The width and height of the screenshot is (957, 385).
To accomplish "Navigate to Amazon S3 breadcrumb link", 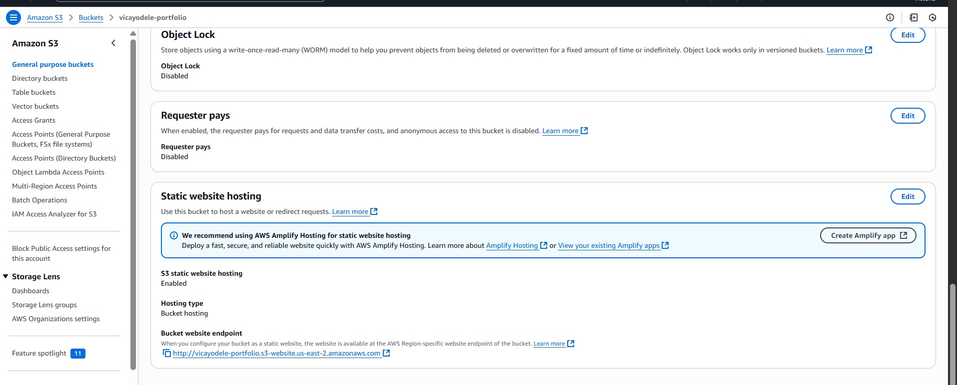I will tap(45, 17).
